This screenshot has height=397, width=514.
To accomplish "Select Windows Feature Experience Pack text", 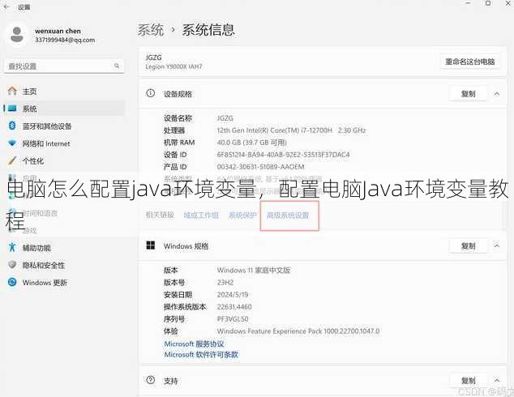I will coord(298,331).
